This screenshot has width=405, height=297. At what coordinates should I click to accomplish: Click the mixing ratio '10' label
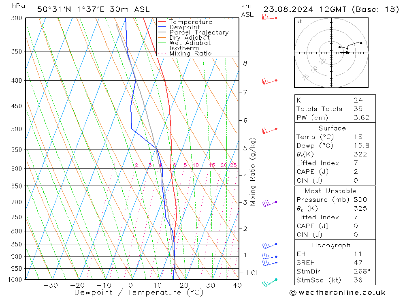196,165
